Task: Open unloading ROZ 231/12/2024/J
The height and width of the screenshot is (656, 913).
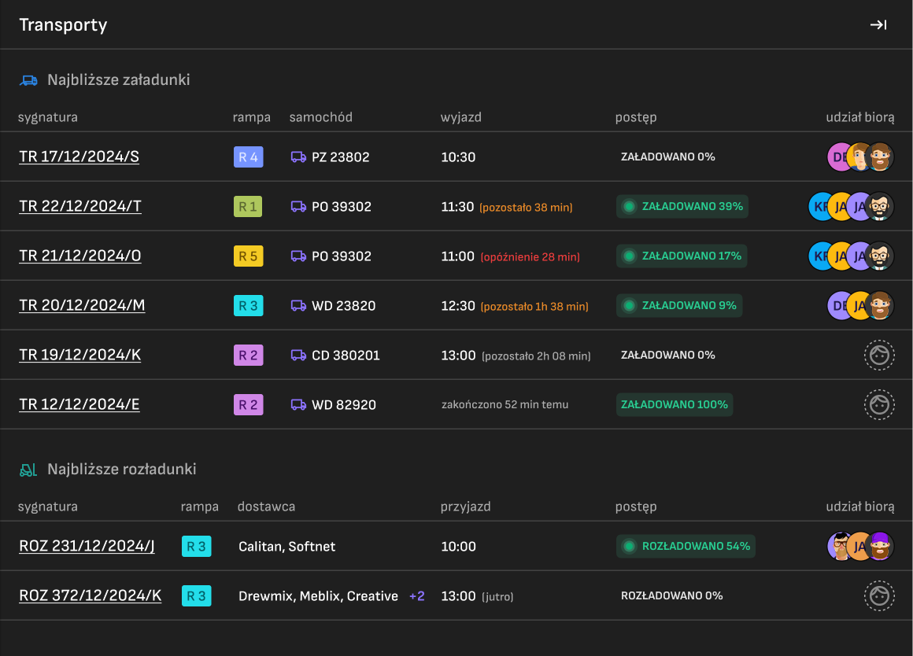Action: click(87, 546)
